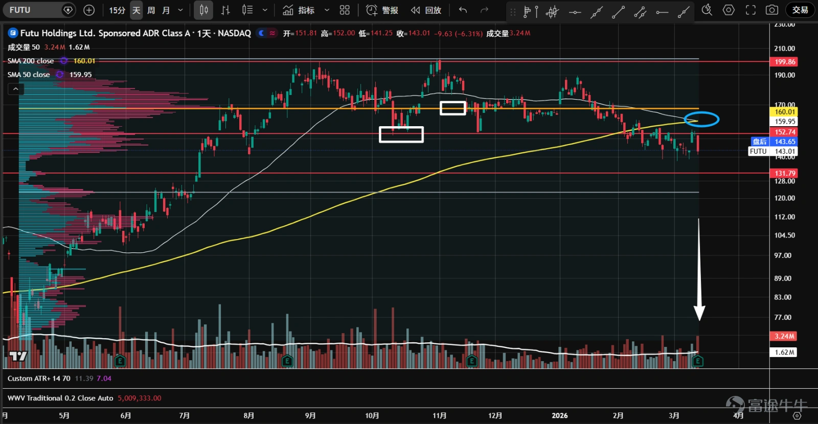The width and height of the screenshot is (818, 424).
Task: Click the Futu logo beside the symbol title
Action: [x=13, y=33]
